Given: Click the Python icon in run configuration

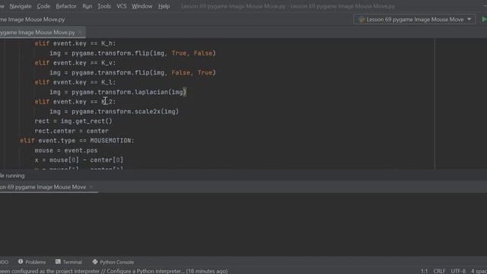Looking at the screenshot, I should coord(361,20).
